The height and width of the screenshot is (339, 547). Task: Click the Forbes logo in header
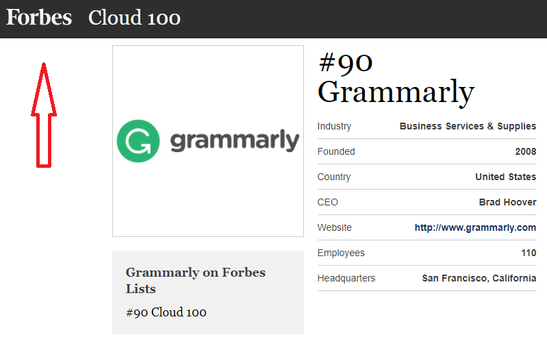pos(39,17)
